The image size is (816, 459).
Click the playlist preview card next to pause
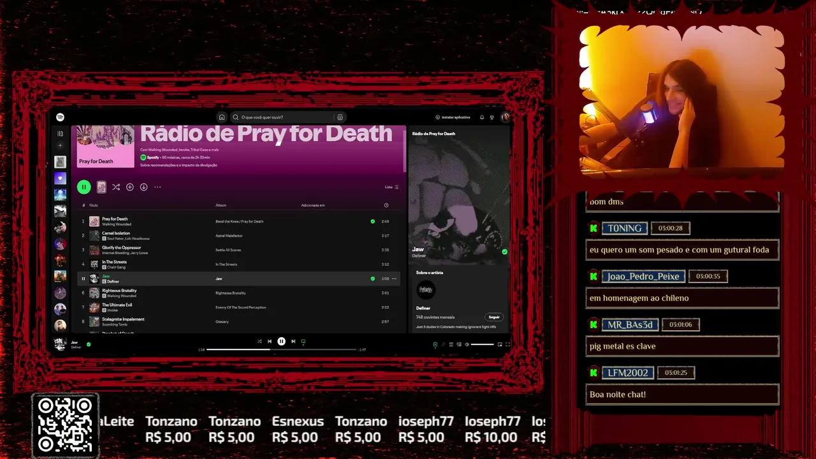[101, 187]
